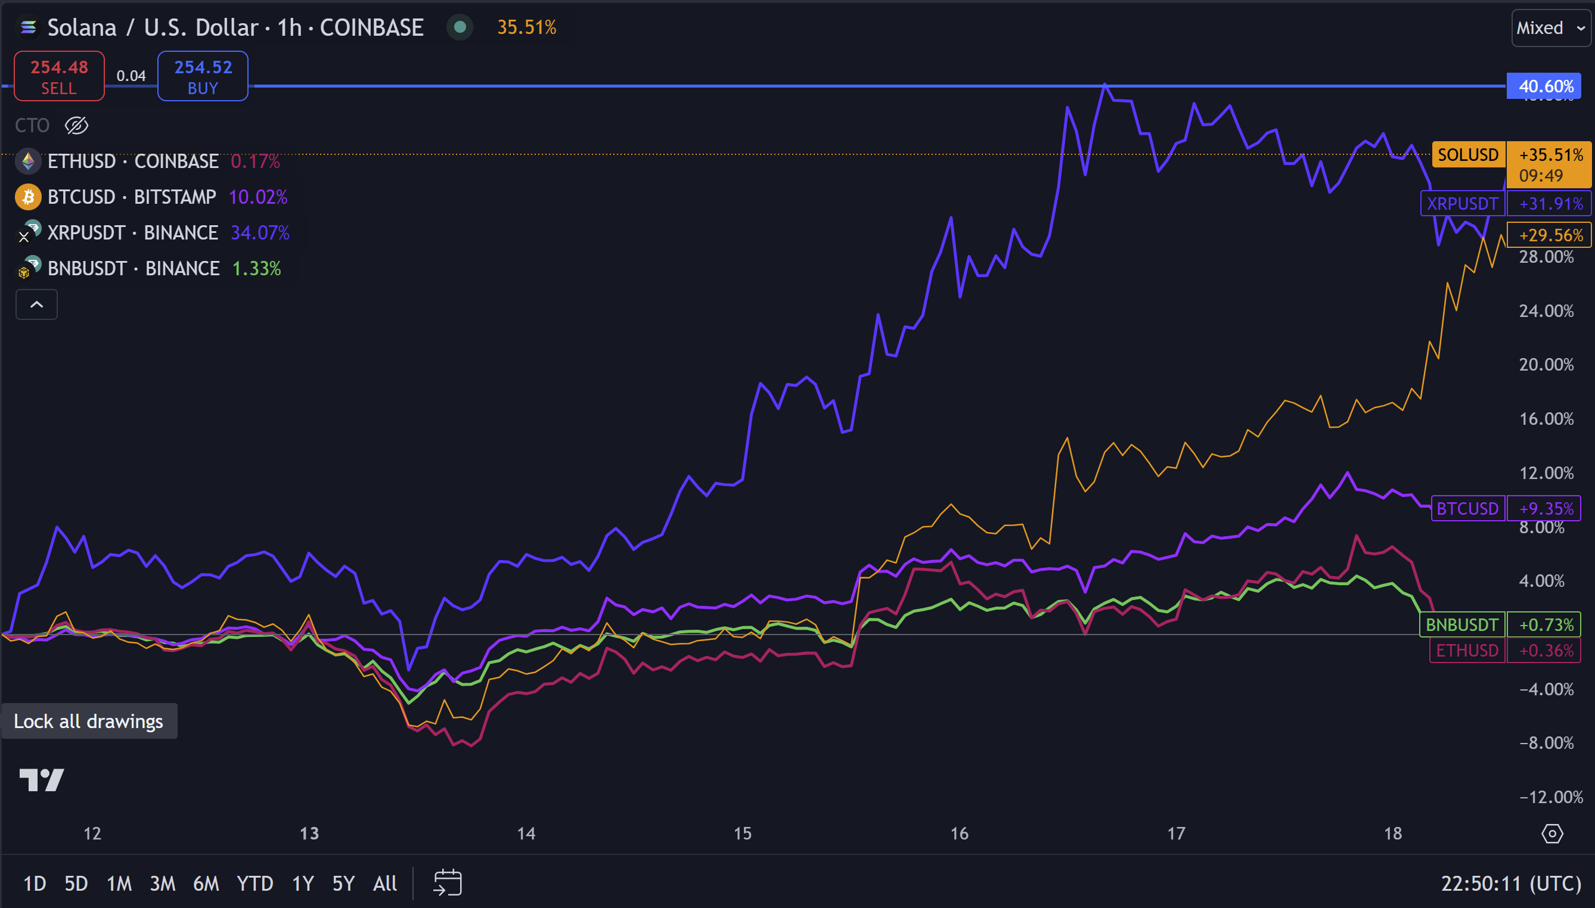This screenshot has width=1595, height=908.
Task: Click the Ethereum logo icon
Action: 28,161
